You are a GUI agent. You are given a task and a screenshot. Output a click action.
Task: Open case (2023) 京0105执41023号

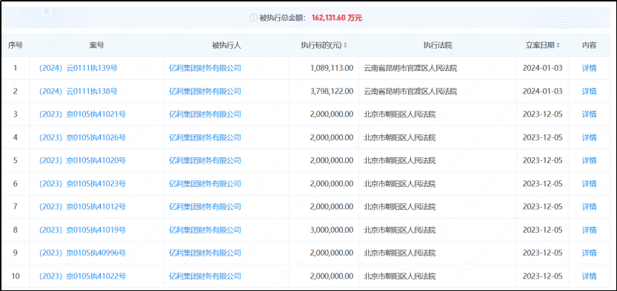(83, 184)
